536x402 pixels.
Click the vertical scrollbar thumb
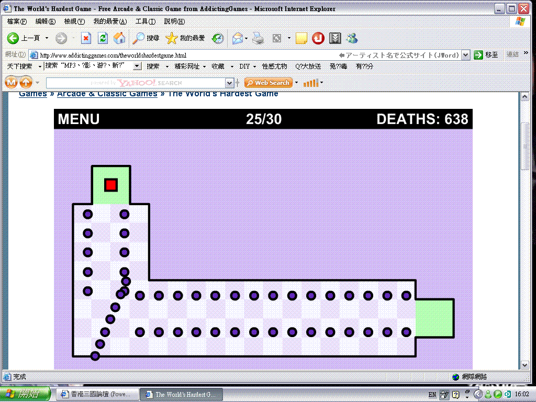coord(525,147)
